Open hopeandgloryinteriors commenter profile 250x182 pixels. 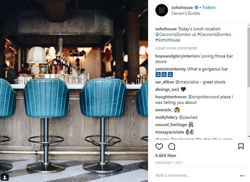point(177,56)
